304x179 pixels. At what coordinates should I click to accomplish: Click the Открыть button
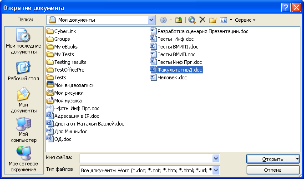[271, 159]
